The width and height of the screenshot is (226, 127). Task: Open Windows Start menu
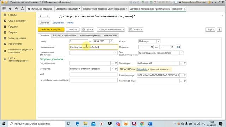coord(4,124)
